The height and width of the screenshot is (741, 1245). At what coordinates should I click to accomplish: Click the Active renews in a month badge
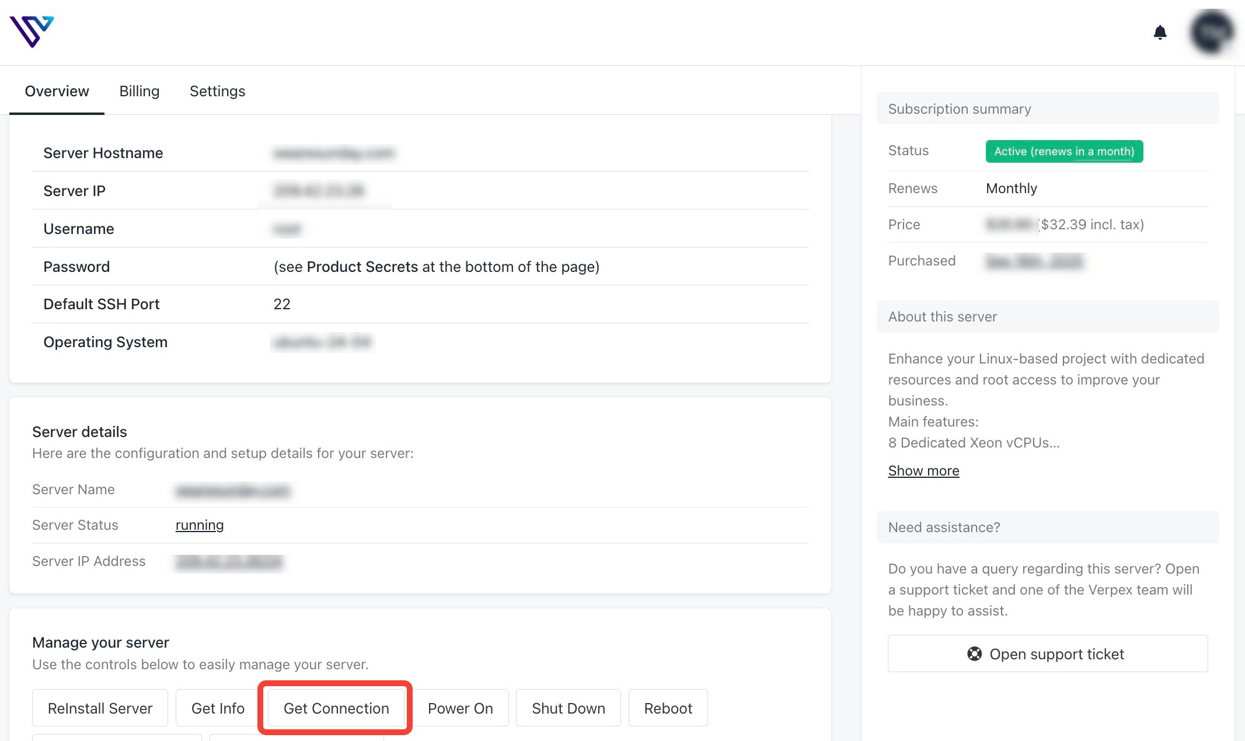click(x=1063, y=152)
